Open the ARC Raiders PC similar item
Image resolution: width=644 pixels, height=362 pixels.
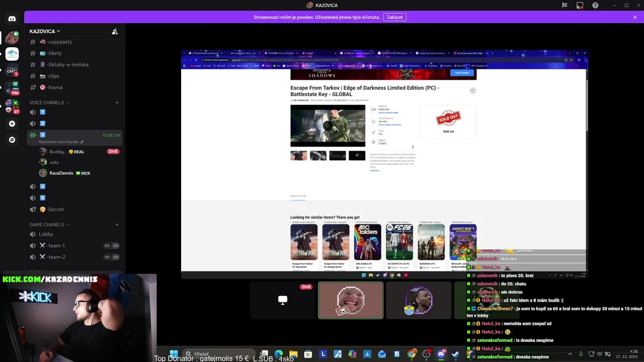pyautogui.click(x=367, y=246)
